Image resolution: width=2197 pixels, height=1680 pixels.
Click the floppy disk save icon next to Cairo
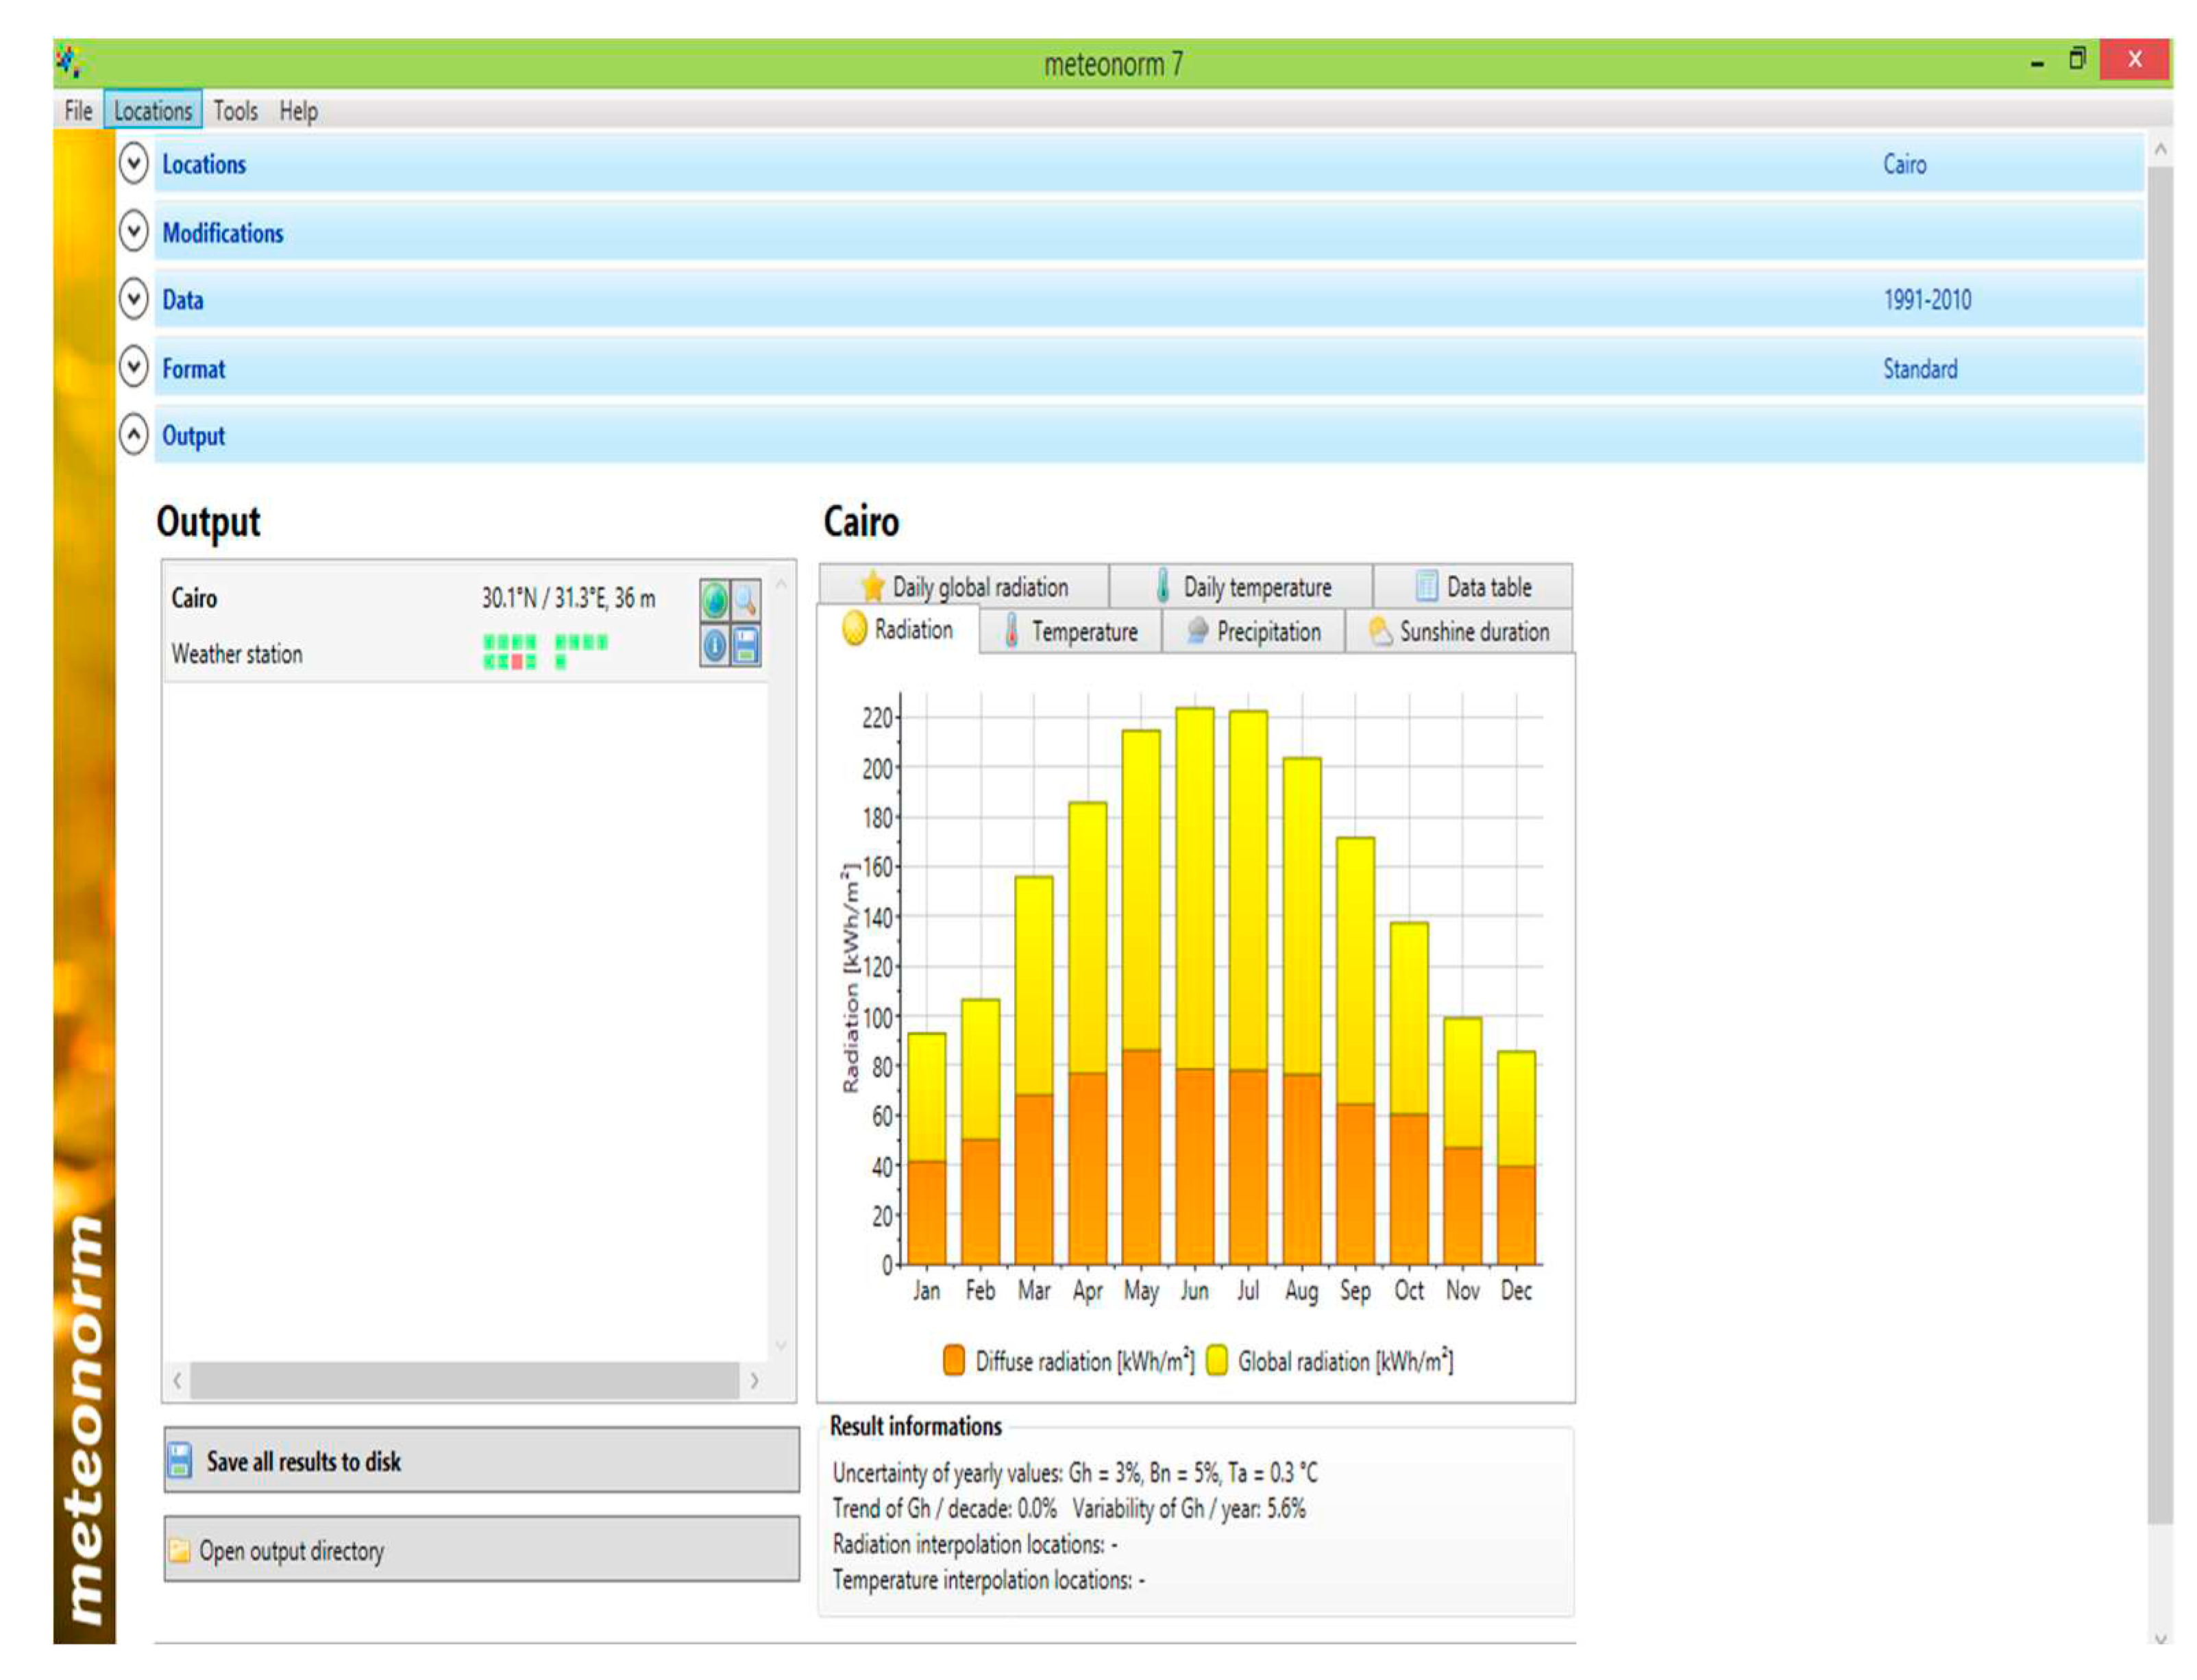click(x=746, y=646)
